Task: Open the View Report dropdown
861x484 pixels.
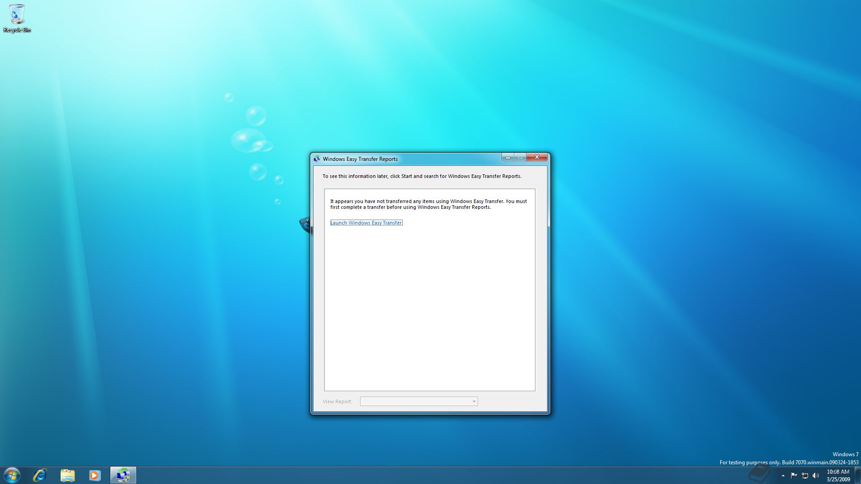Action: click(419, 402)
